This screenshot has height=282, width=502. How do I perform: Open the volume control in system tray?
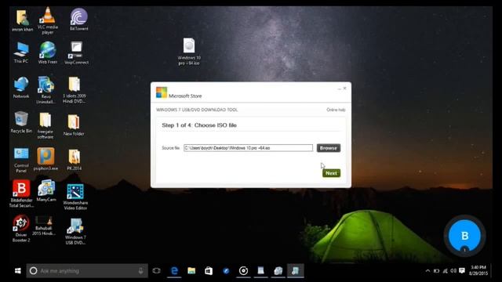click(453, 271)
